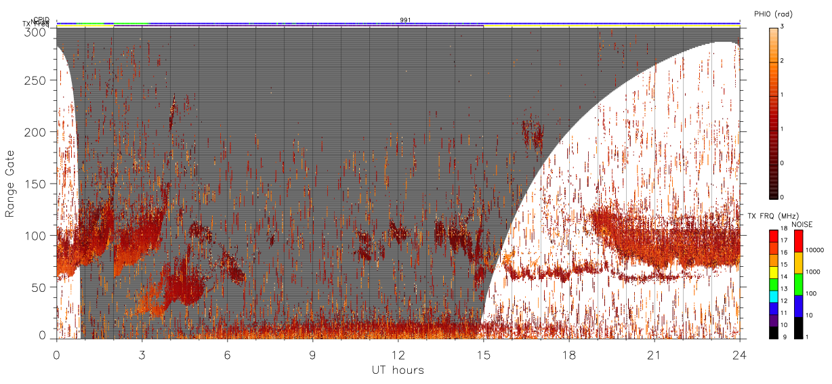Screen dimensions: 832x384
Task: Click the yellow TX Freq strip segment at top left
Action: pyautogui.click(x=85, y=26)
